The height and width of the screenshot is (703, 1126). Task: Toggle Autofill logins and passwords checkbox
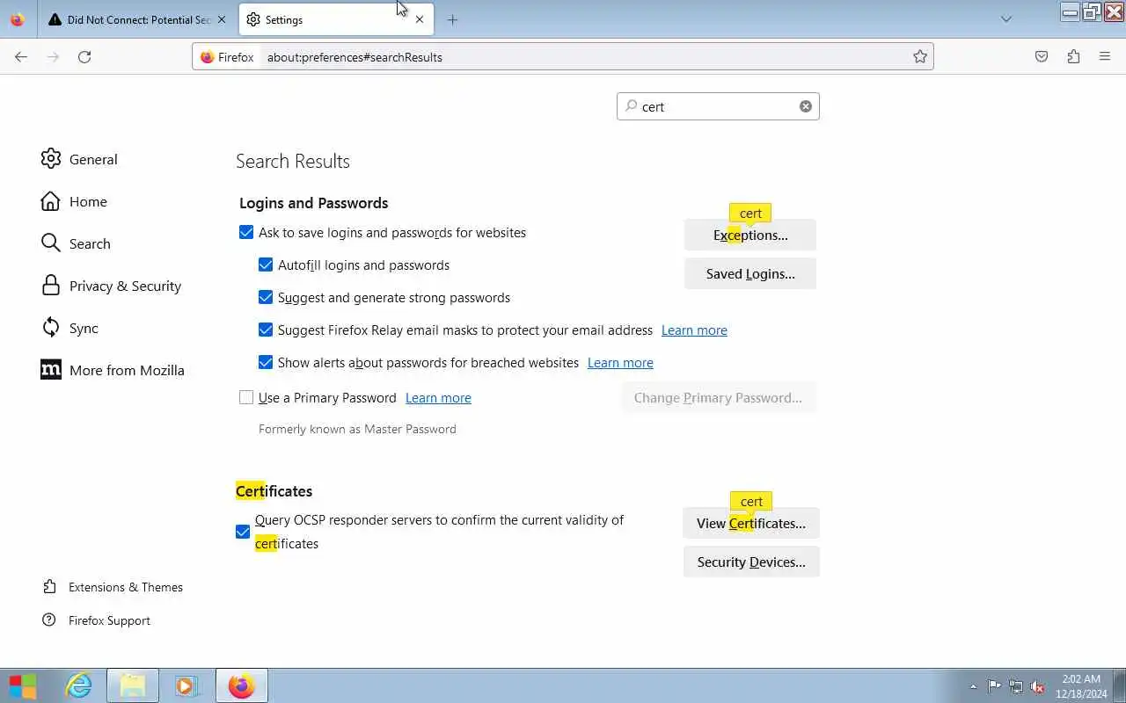point(266,265)
